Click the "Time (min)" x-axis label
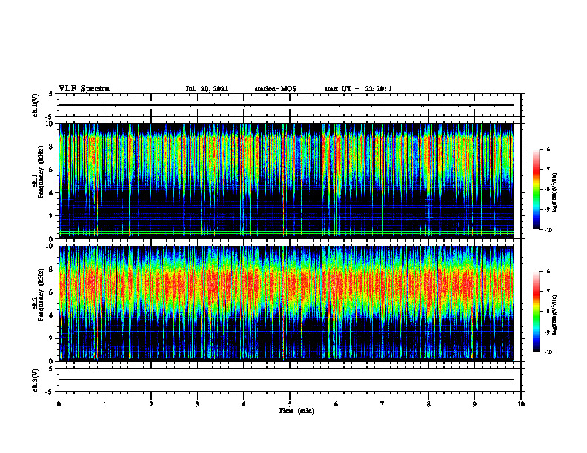 296,411
